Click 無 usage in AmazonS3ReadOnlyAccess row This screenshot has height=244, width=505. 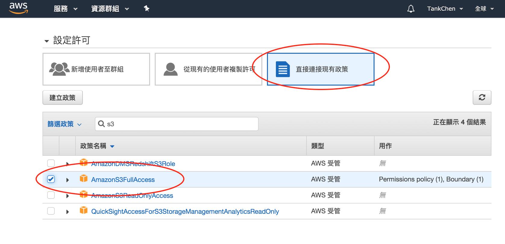tap(382, 196)
